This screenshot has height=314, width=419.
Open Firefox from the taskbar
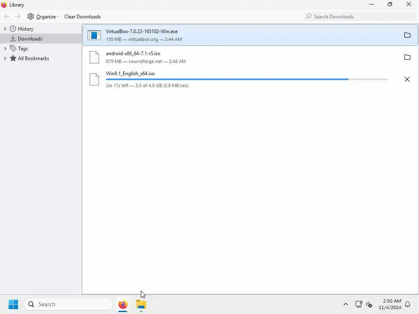tap(123, 304)
